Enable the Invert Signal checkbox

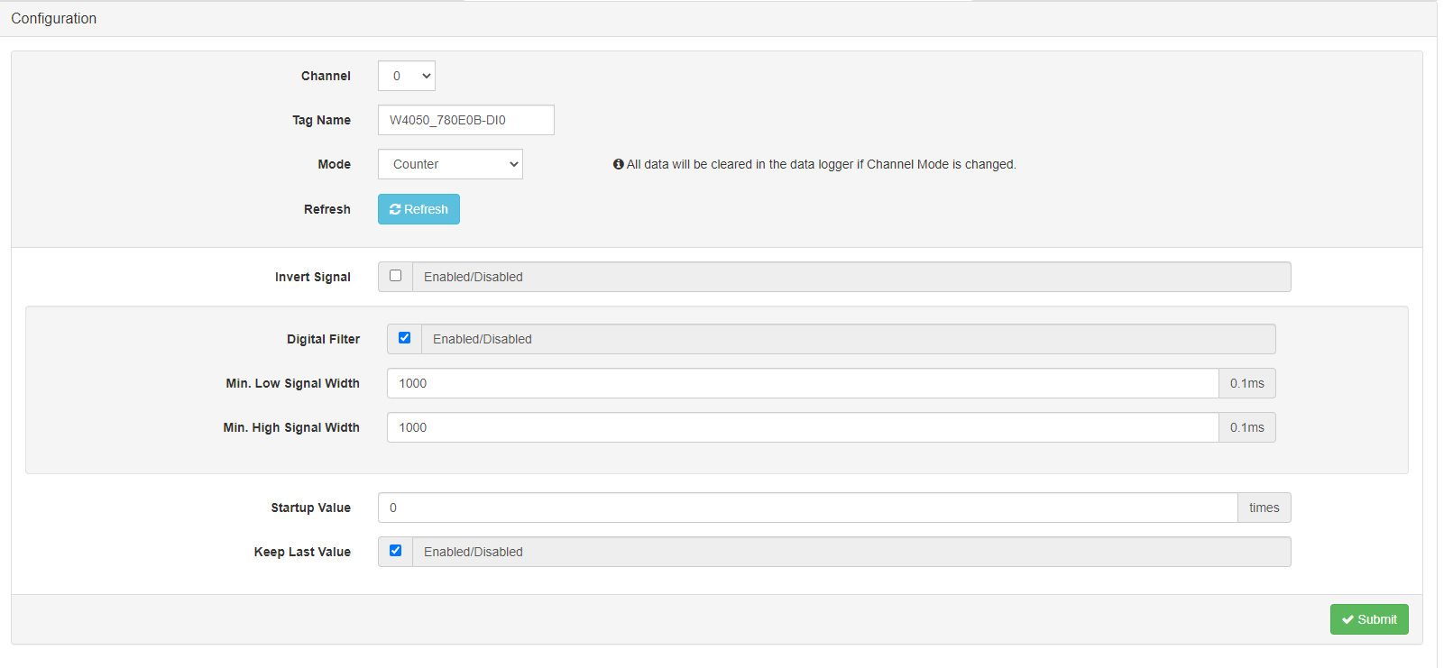(395, 276)
